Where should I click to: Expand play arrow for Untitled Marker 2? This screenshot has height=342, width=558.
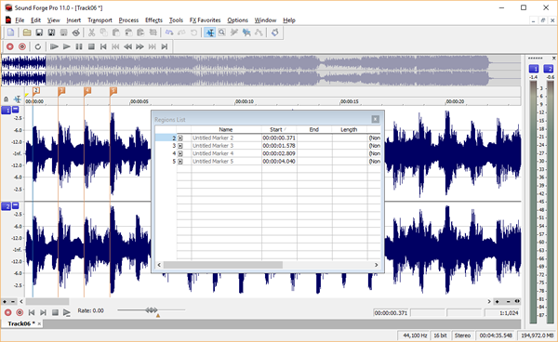[180, 138]
